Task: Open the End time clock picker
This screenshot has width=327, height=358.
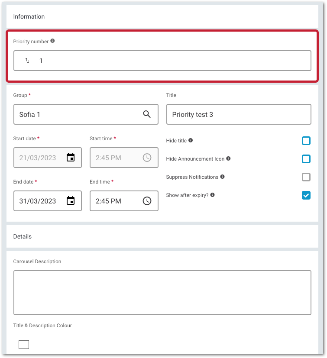Action: (x=147, y=201)
